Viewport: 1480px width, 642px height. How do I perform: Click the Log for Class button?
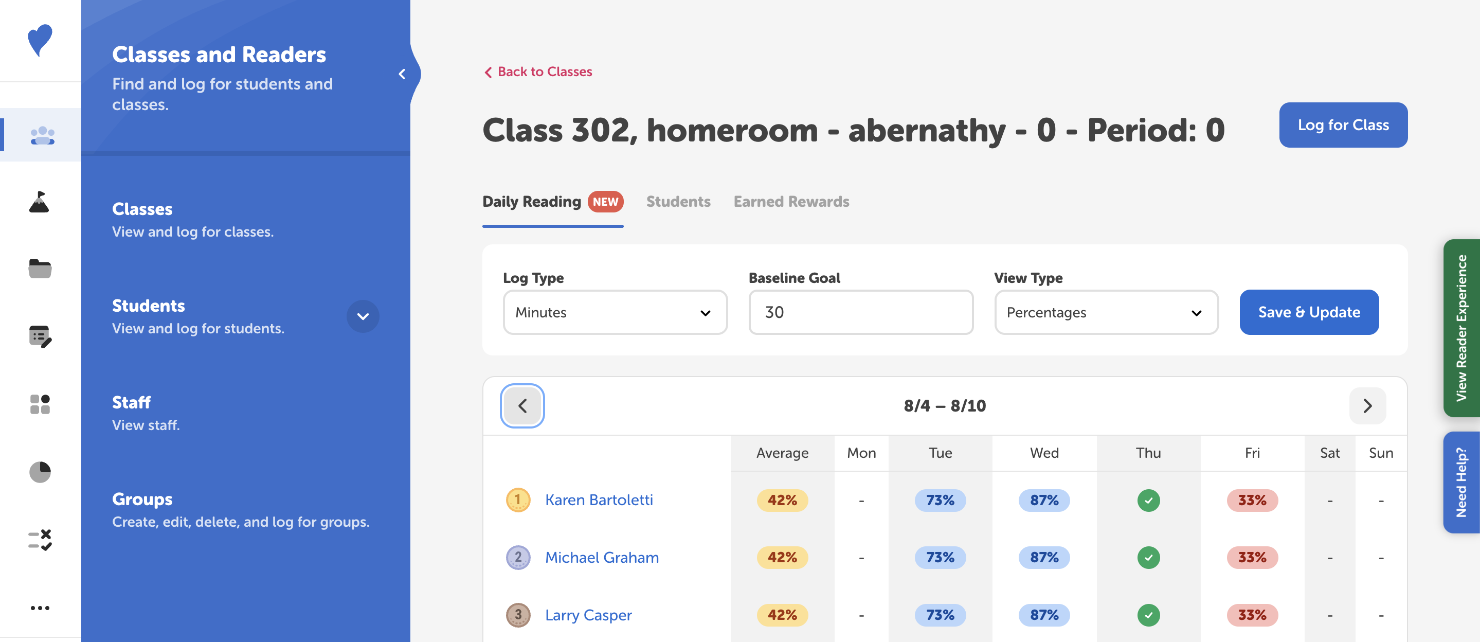pyautogui.click(x=1343, y=124)
